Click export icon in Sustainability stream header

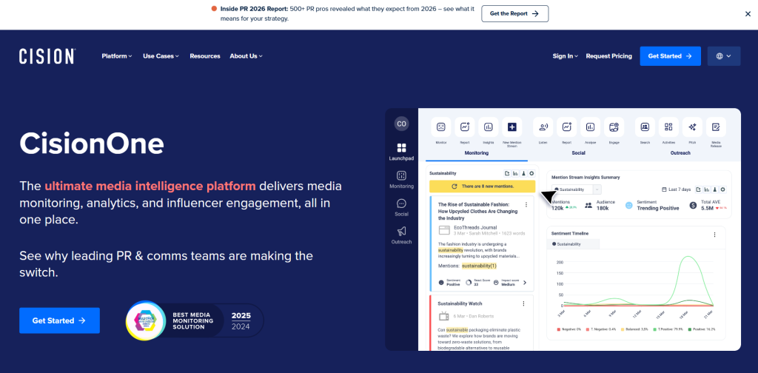tap(507, 173)
